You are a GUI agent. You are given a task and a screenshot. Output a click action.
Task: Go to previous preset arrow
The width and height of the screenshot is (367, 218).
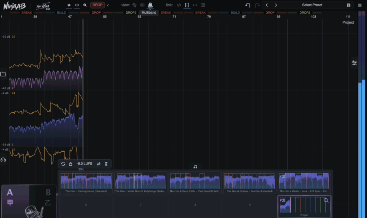(267, 5)
